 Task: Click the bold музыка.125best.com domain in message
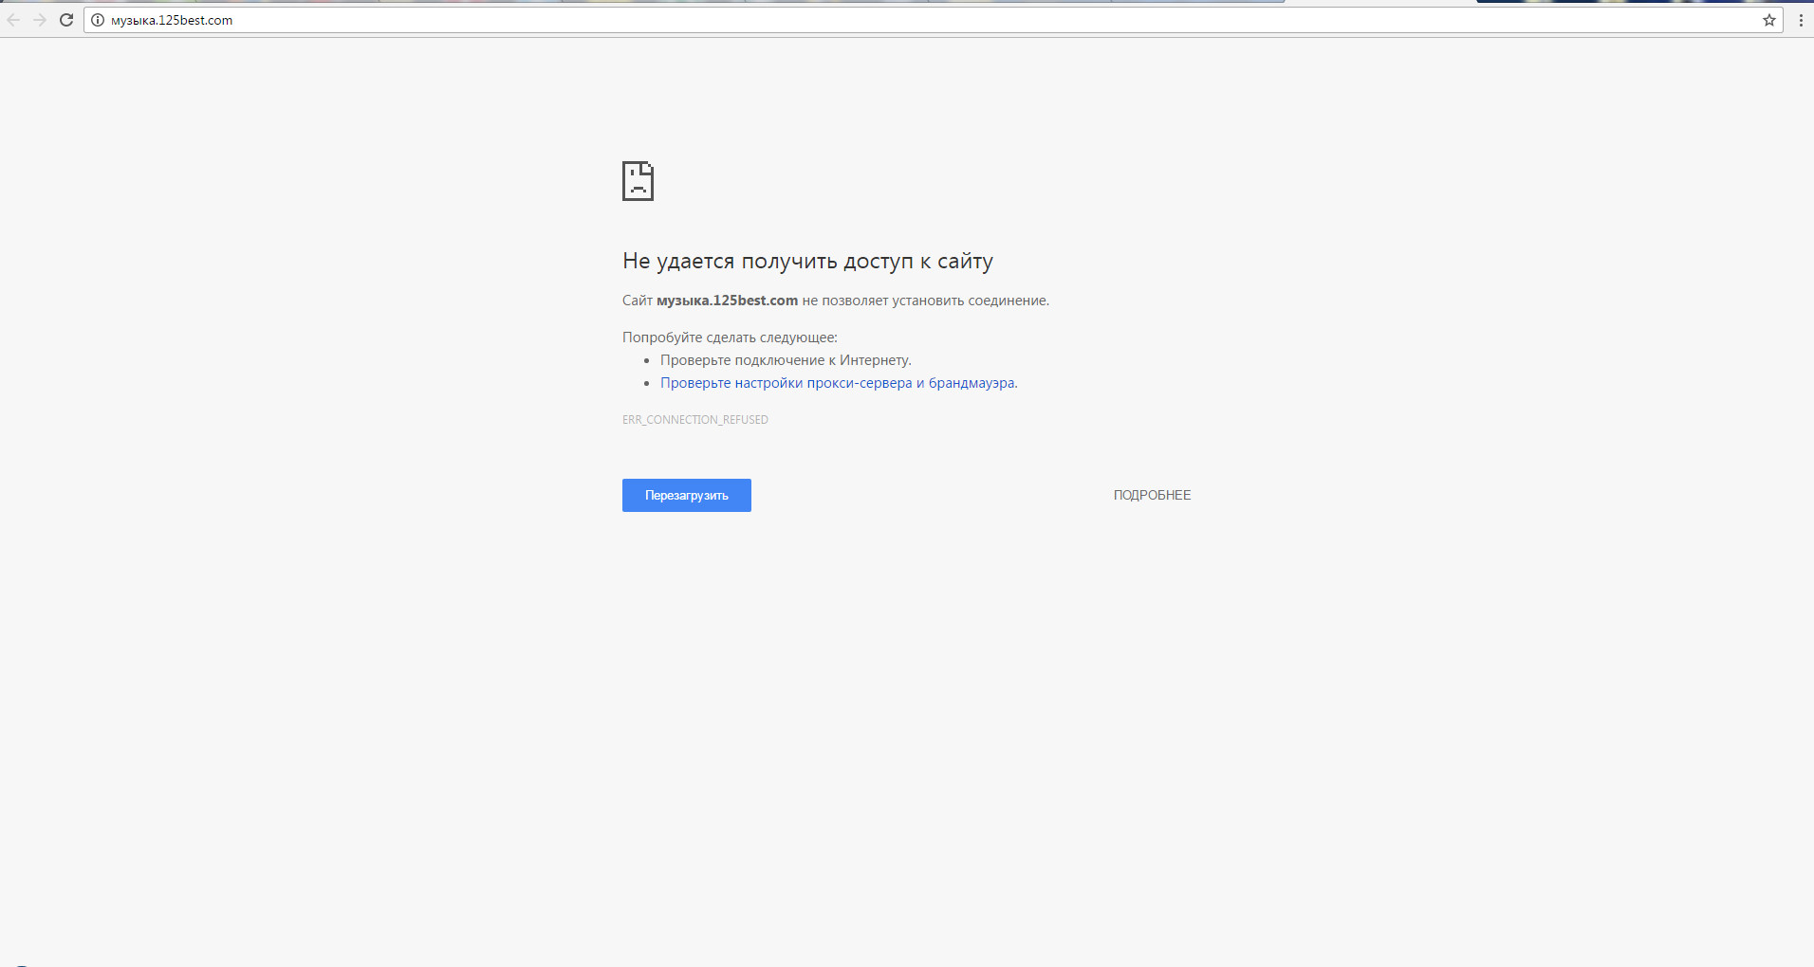pos(727,301)
